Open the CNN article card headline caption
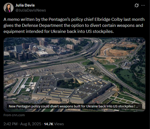The height and width of the screenshot is (129, 150). 73,106
